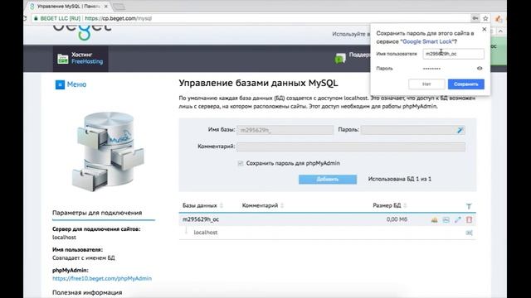Sort by the Базы данных column
531x298 pixels.
202,205
